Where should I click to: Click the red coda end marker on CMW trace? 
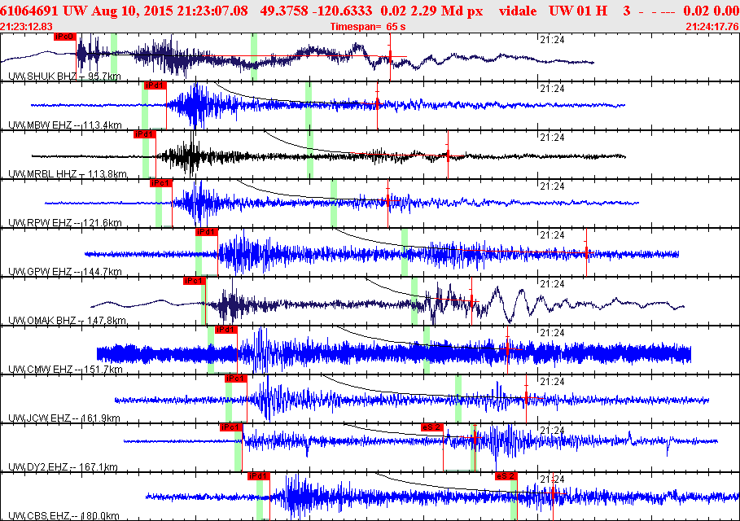click(x=507, y=349)
